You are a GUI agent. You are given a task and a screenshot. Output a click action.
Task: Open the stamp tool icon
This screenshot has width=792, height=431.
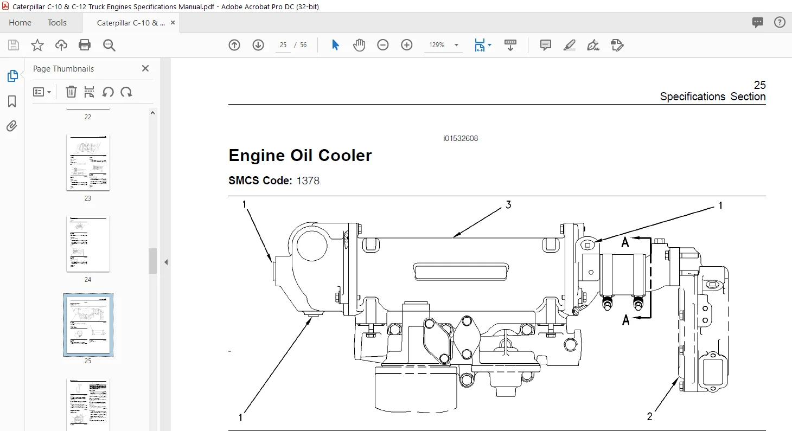point(617,45)
